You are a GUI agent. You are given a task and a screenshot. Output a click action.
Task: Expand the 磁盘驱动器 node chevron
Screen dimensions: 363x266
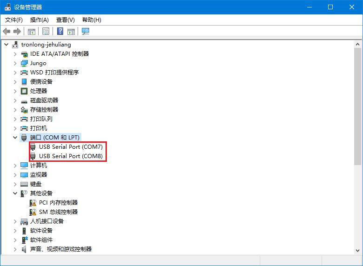[15, 100]
